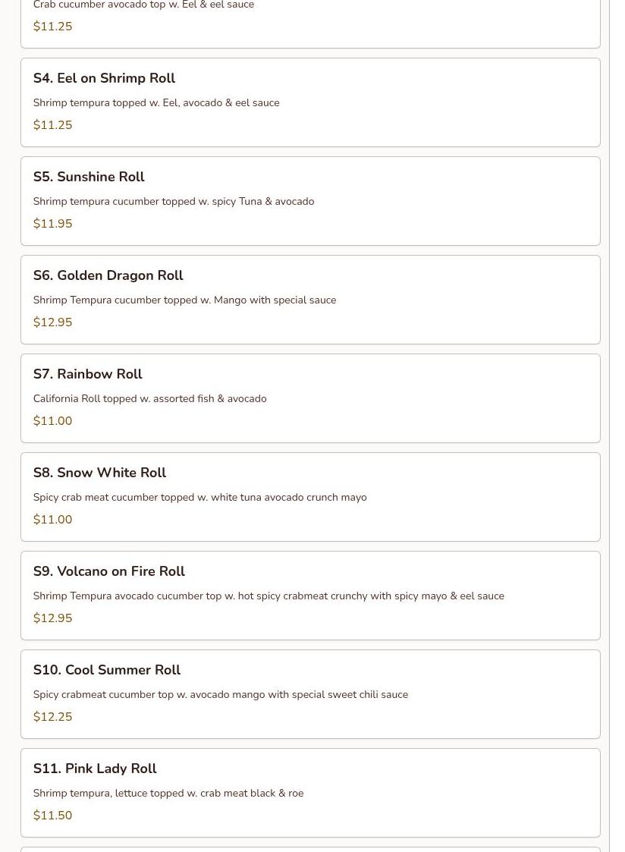This screenshot has height=852, width=625.
Task: Tap the Rainbow Roll $11.00 price
Action: coord(52,421)
